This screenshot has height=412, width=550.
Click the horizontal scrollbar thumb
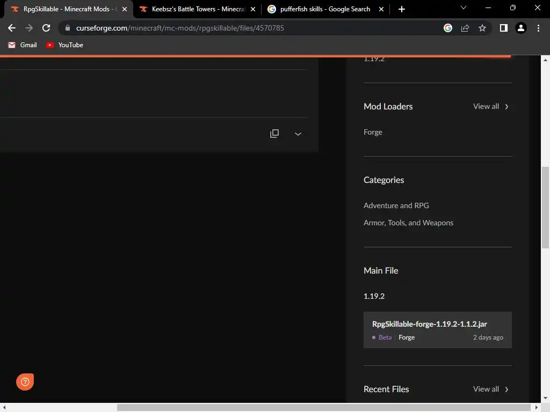coord(323,408)
